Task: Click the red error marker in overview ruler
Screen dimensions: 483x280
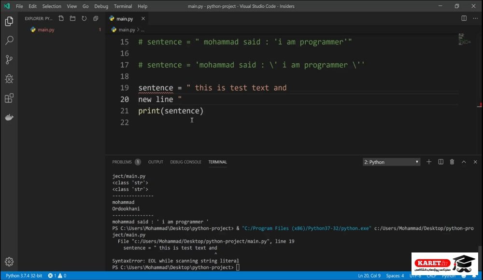Action: (479, 105)
